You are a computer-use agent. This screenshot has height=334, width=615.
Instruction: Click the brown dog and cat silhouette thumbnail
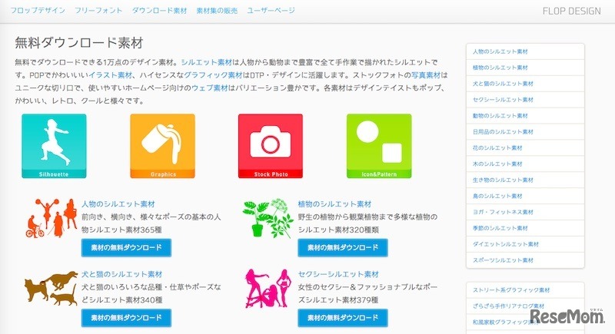(x=52, y=288)
